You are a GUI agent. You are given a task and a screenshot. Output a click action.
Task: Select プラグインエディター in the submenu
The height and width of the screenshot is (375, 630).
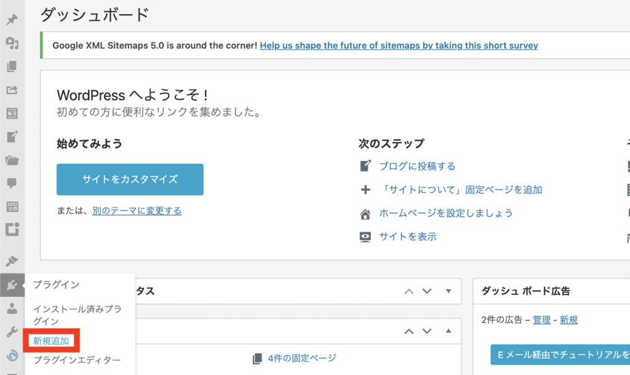click(x=77, y=360)
